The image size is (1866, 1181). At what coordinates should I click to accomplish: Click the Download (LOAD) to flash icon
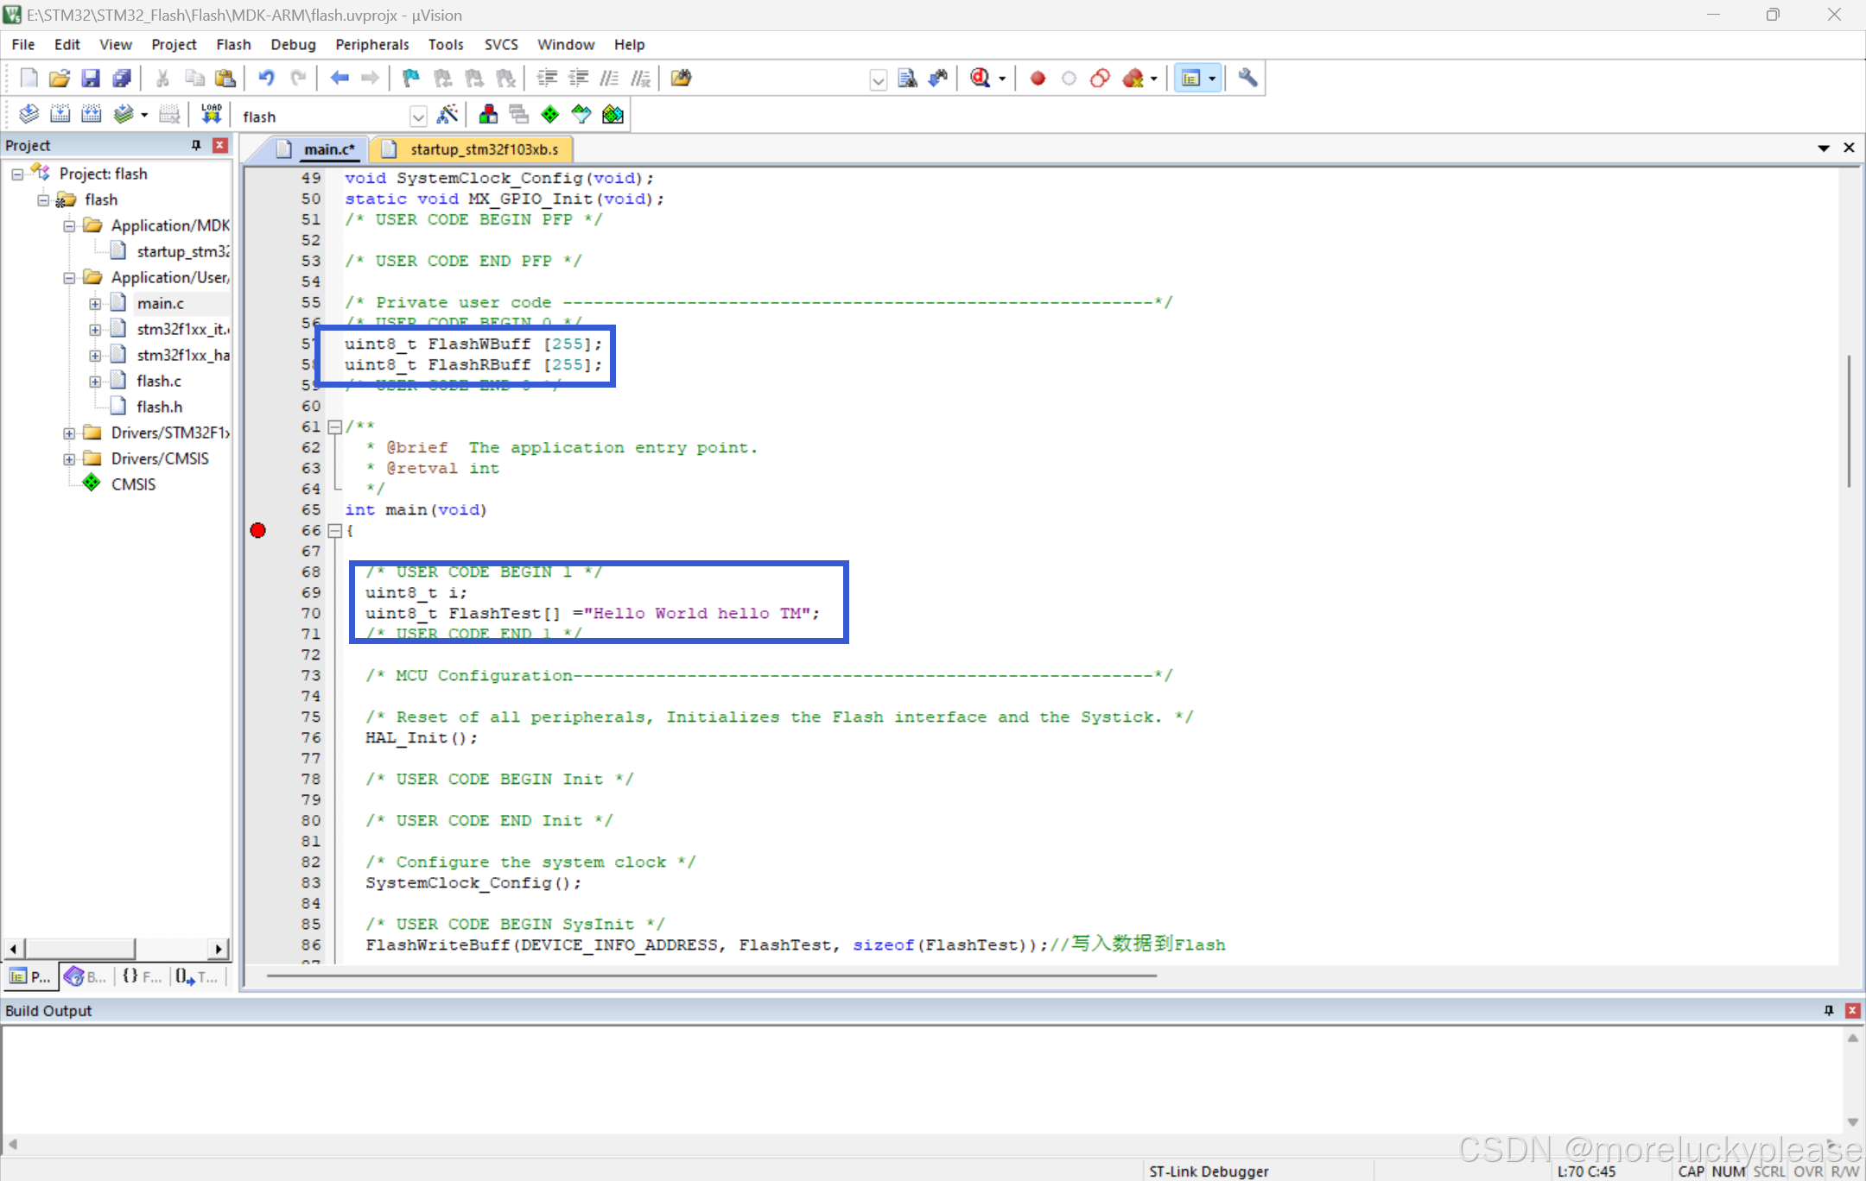click(211, 114)
